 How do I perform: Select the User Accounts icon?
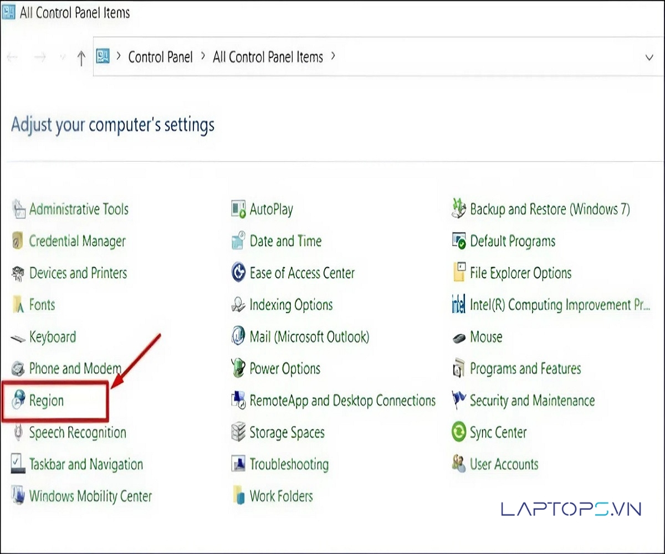(x=459, y=464)
